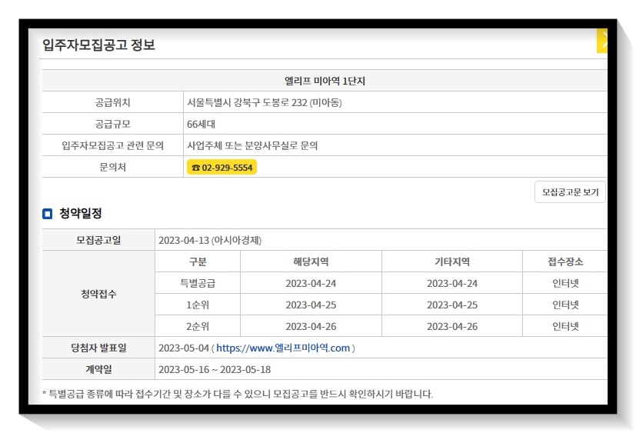Click 인터넷 in the 1순위 row
This screenshot has width=636, height=433.
coord(565,305)
